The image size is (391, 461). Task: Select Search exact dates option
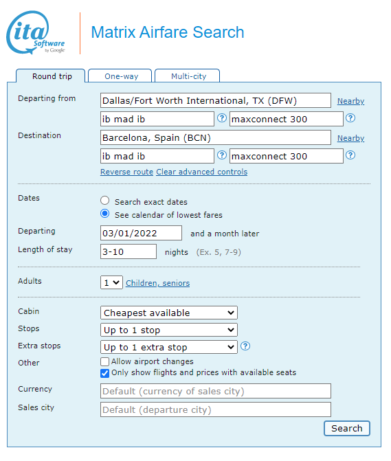[x=104, y=201]
